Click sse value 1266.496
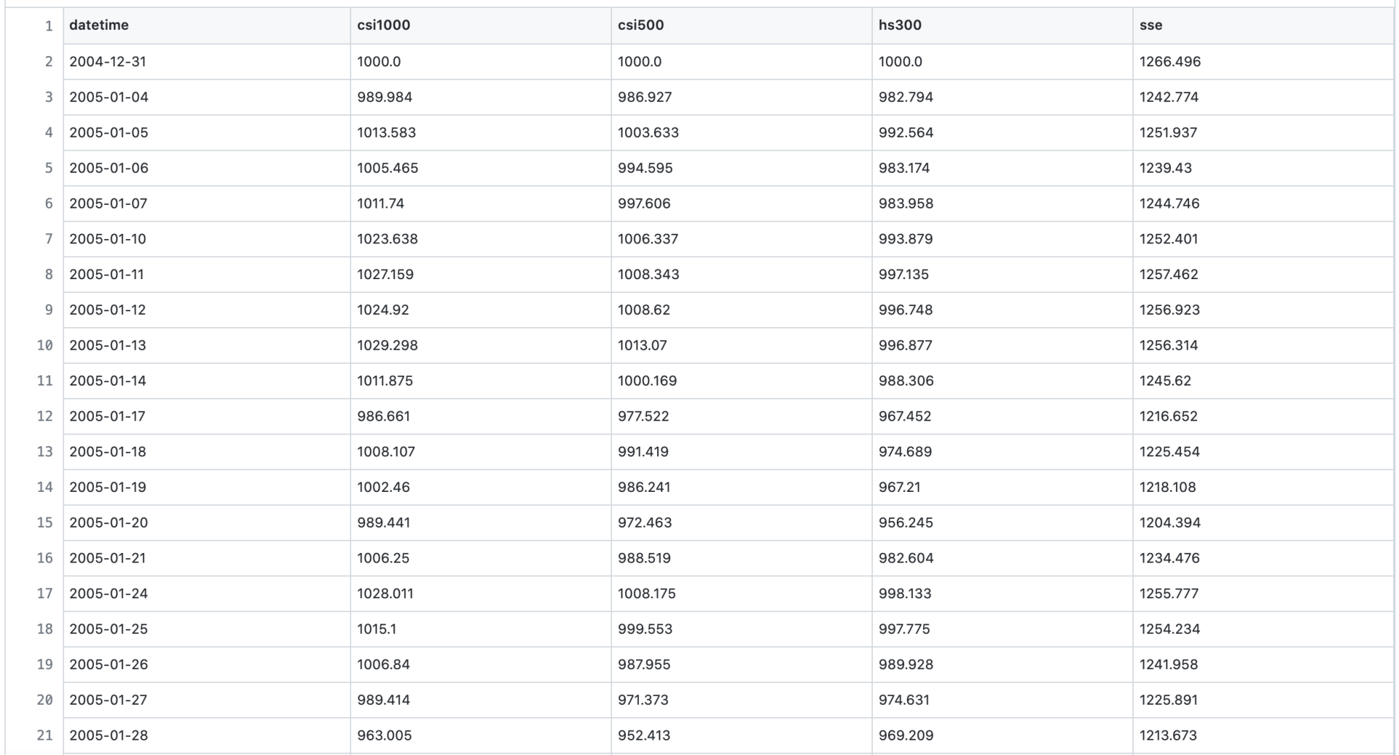The height and width of the screenshot is (755, 1399). tap(1169, 62)
